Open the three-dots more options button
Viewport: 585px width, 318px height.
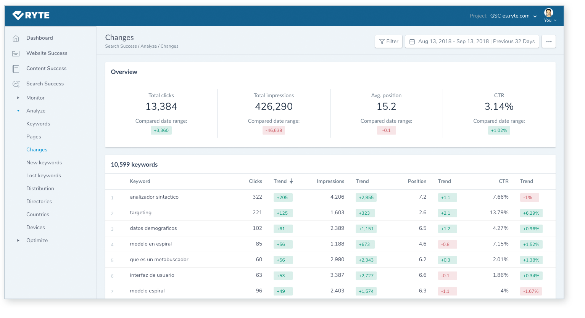pyautogui.click(x=549, y=42)
